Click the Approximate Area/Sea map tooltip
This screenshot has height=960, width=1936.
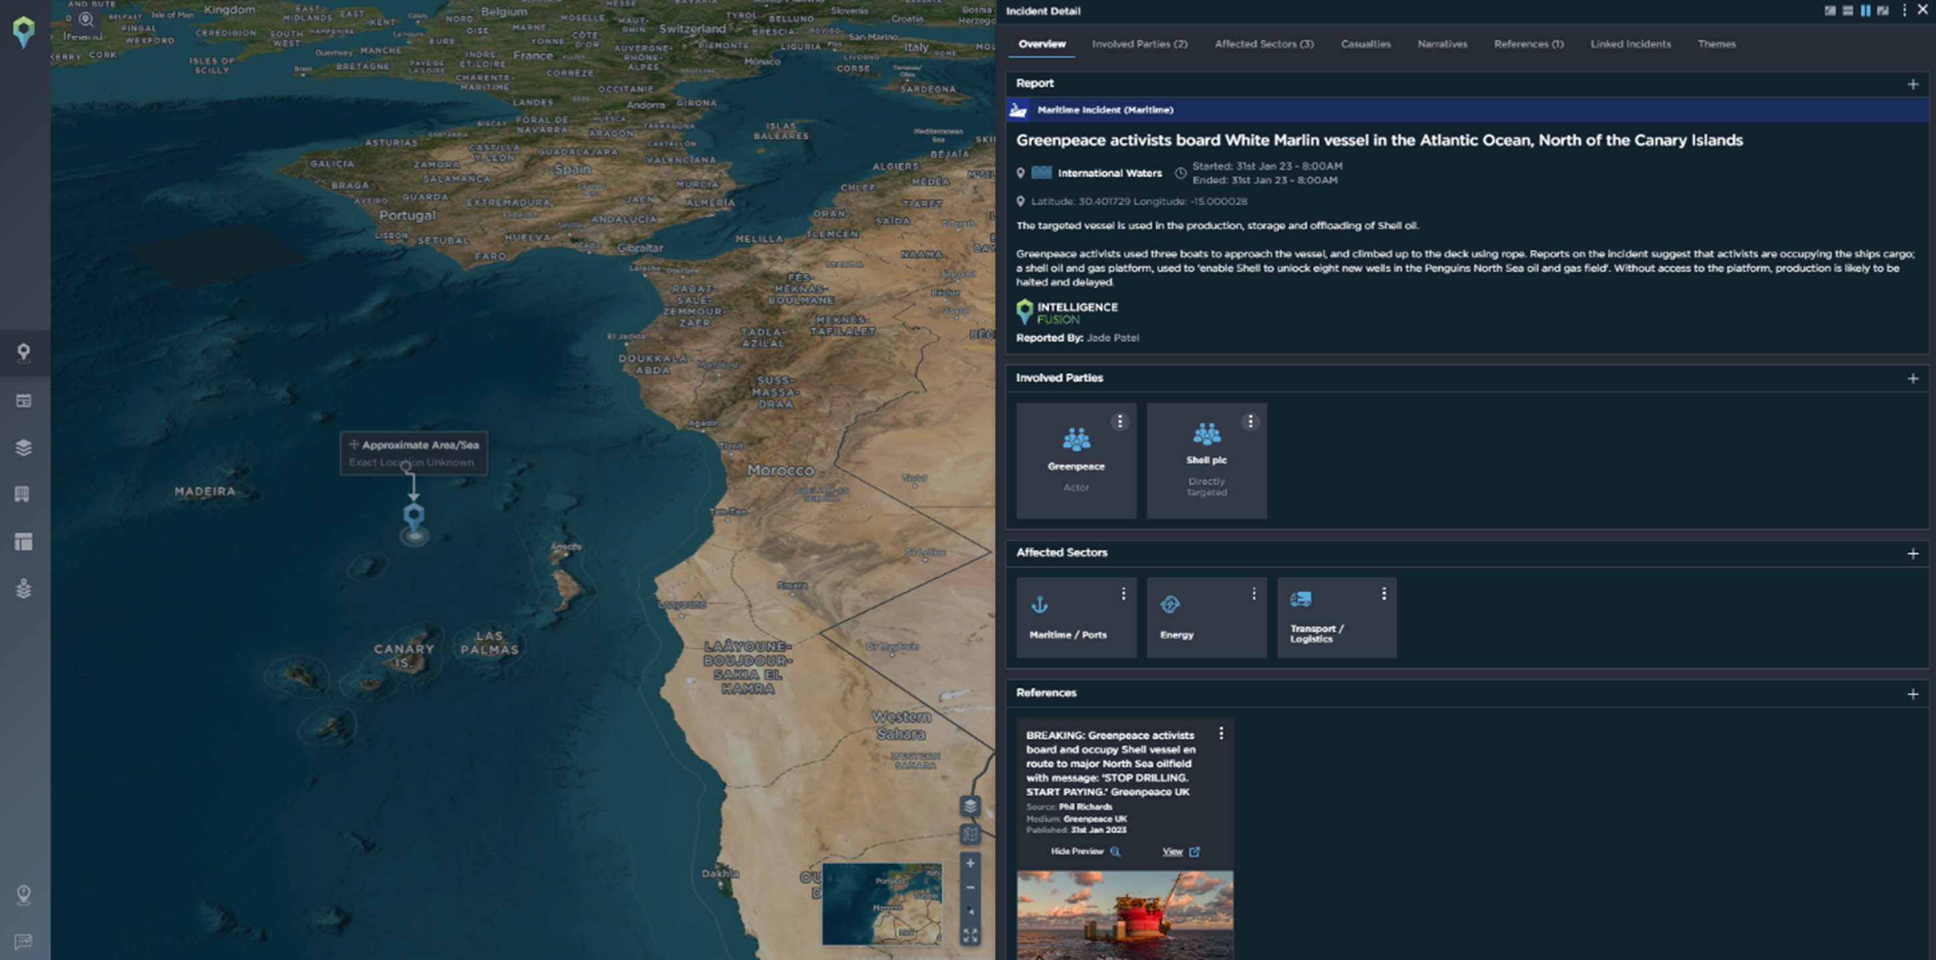coord(413,453)
